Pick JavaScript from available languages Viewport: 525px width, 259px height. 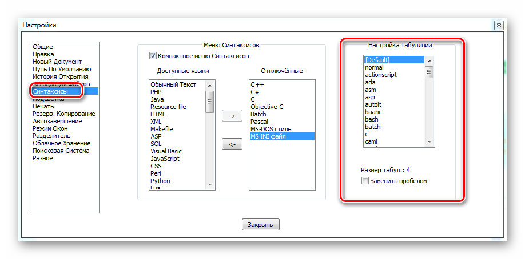click(165, 159)
